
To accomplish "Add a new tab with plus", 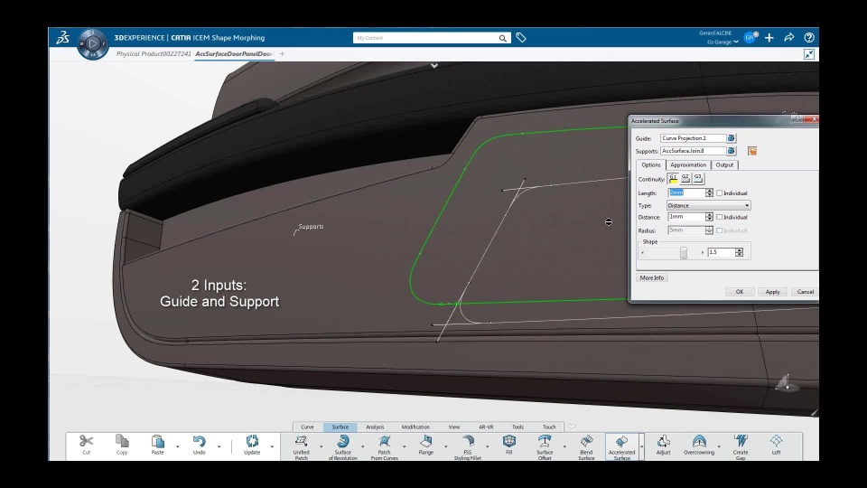I will (282, 53).
